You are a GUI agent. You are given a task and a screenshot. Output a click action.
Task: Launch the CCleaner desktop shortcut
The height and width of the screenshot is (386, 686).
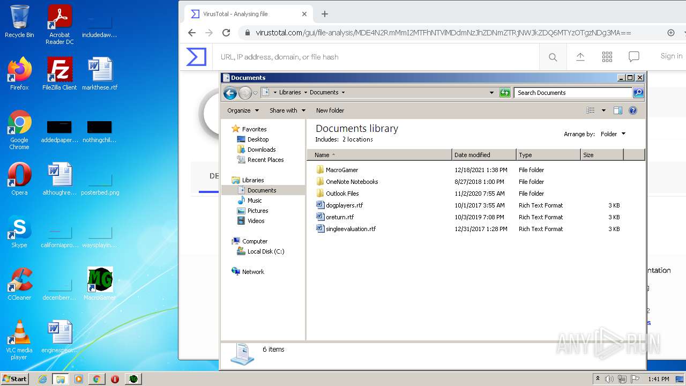click(x=19, y=284)
